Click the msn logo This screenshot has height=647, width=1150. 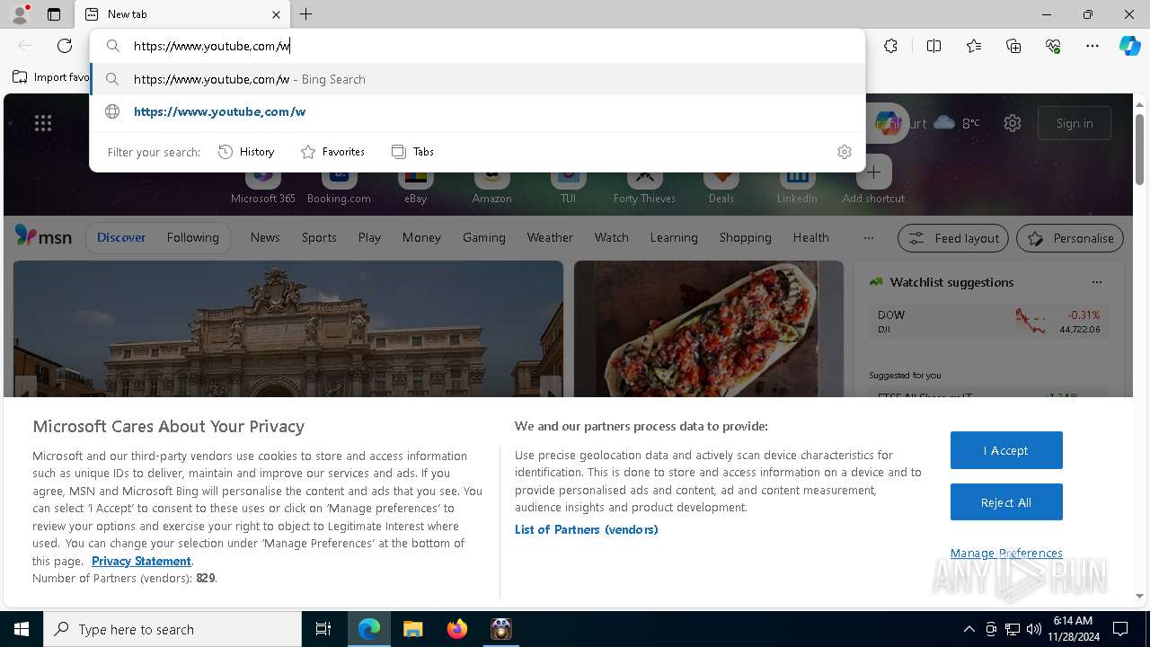[x=43, y=236]
